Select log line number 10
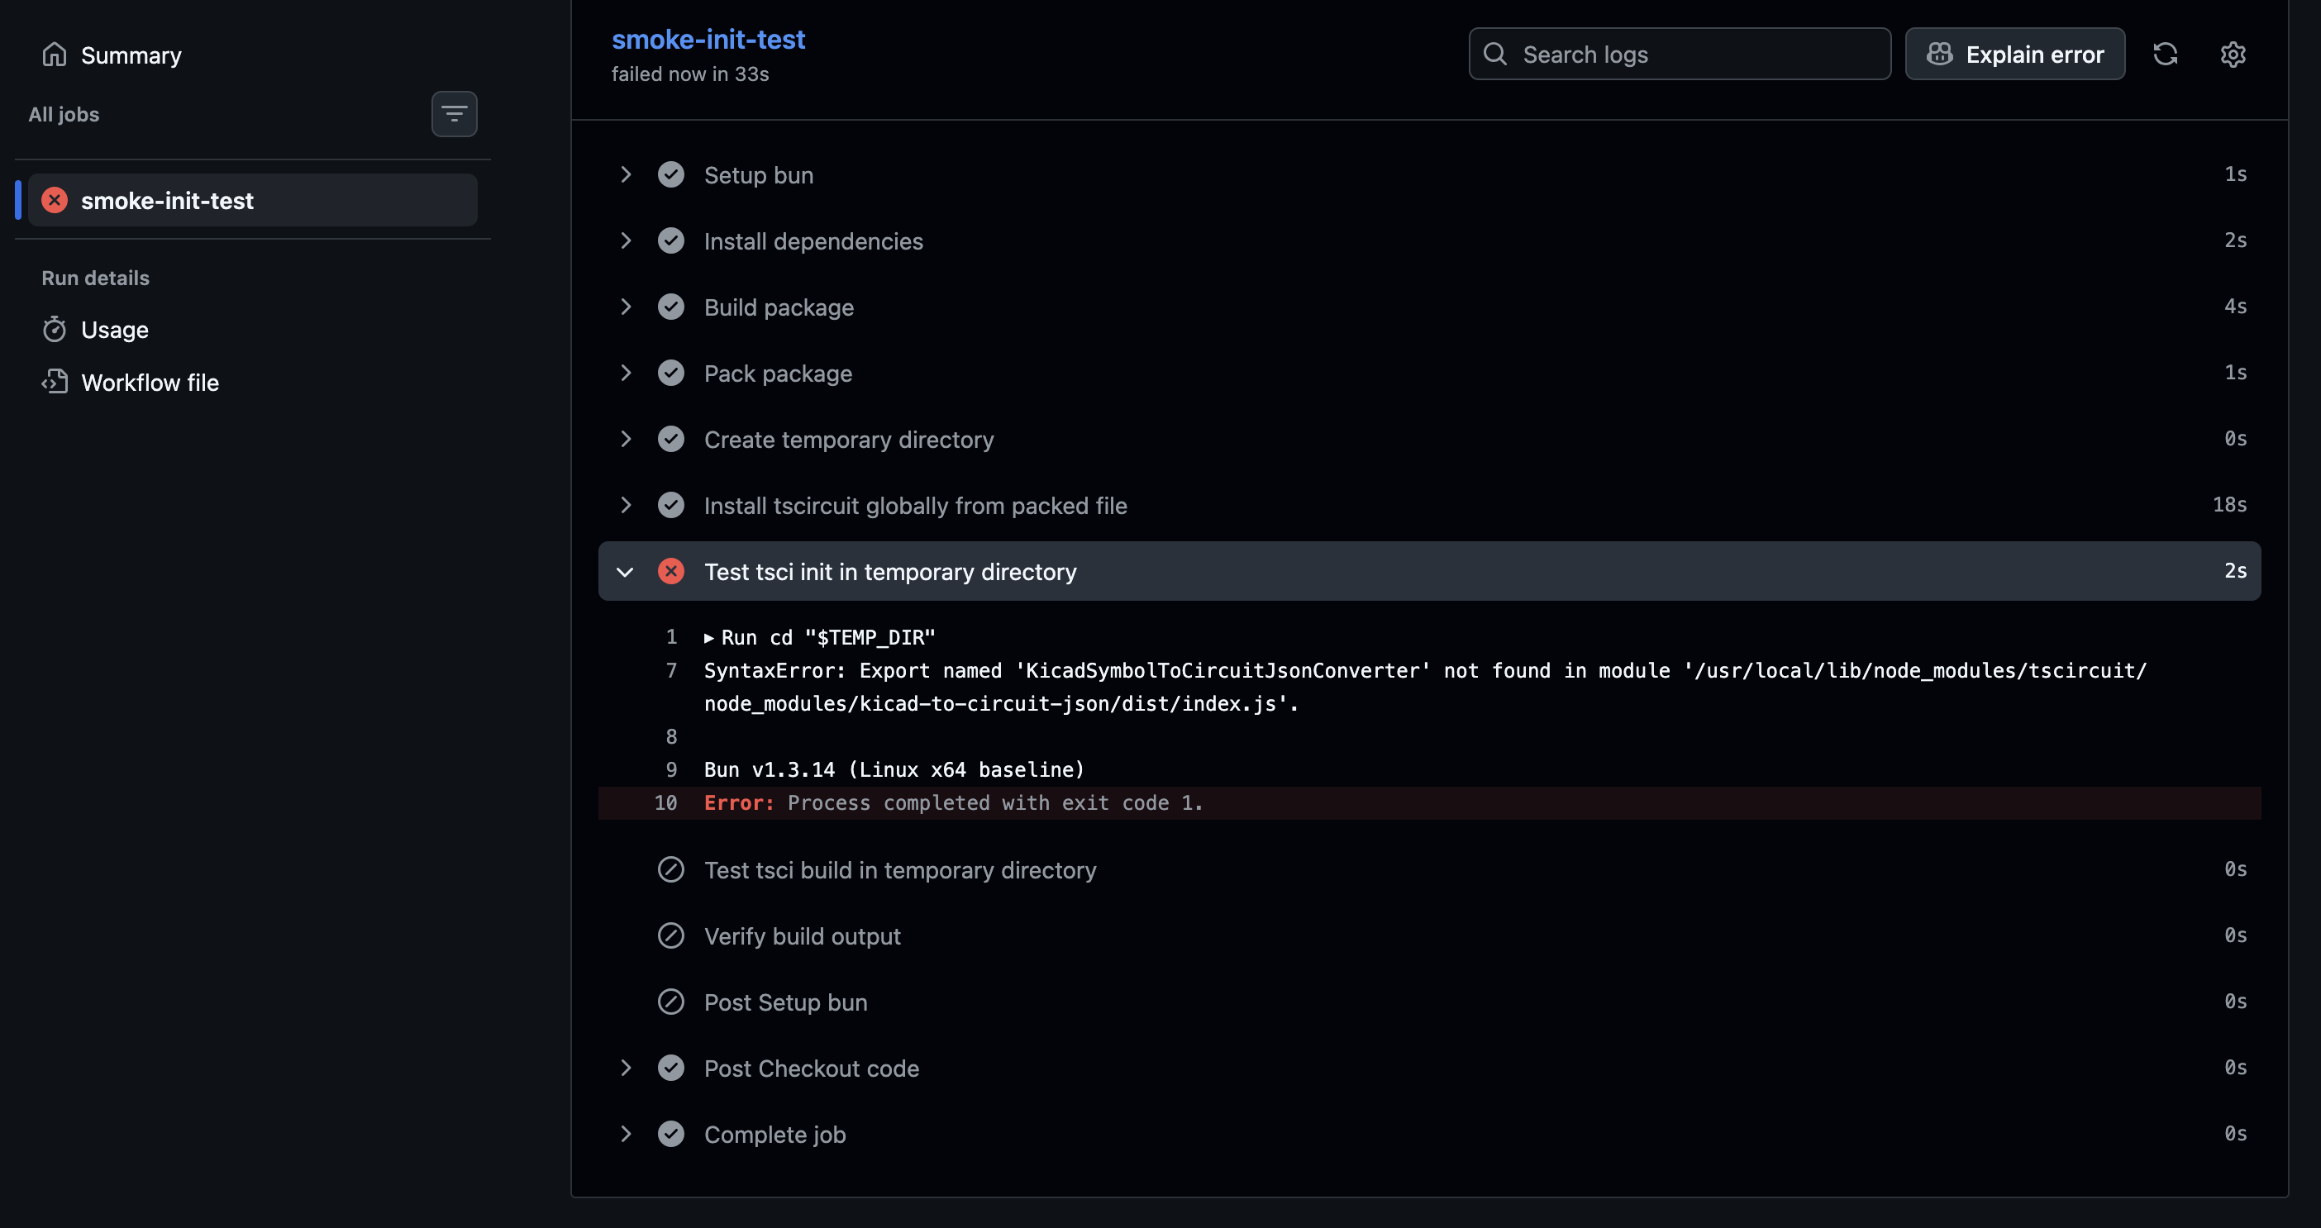 (666, 802)
